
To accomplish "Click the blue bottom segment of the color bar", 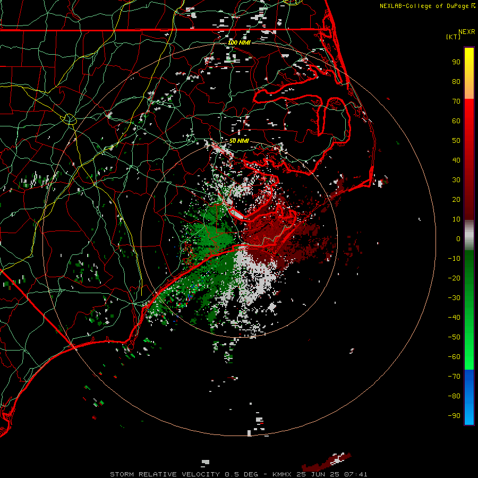I will (x=469, y=397).
